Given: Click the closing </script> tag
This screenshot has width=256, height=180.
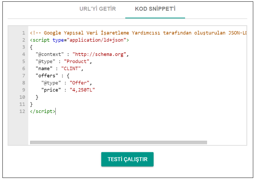Looking at the screenshot, I should click(43, 111).
